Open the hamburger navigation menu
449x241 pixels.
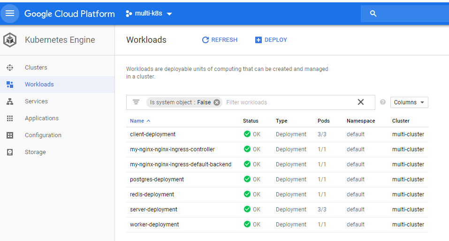click(10, 14)
